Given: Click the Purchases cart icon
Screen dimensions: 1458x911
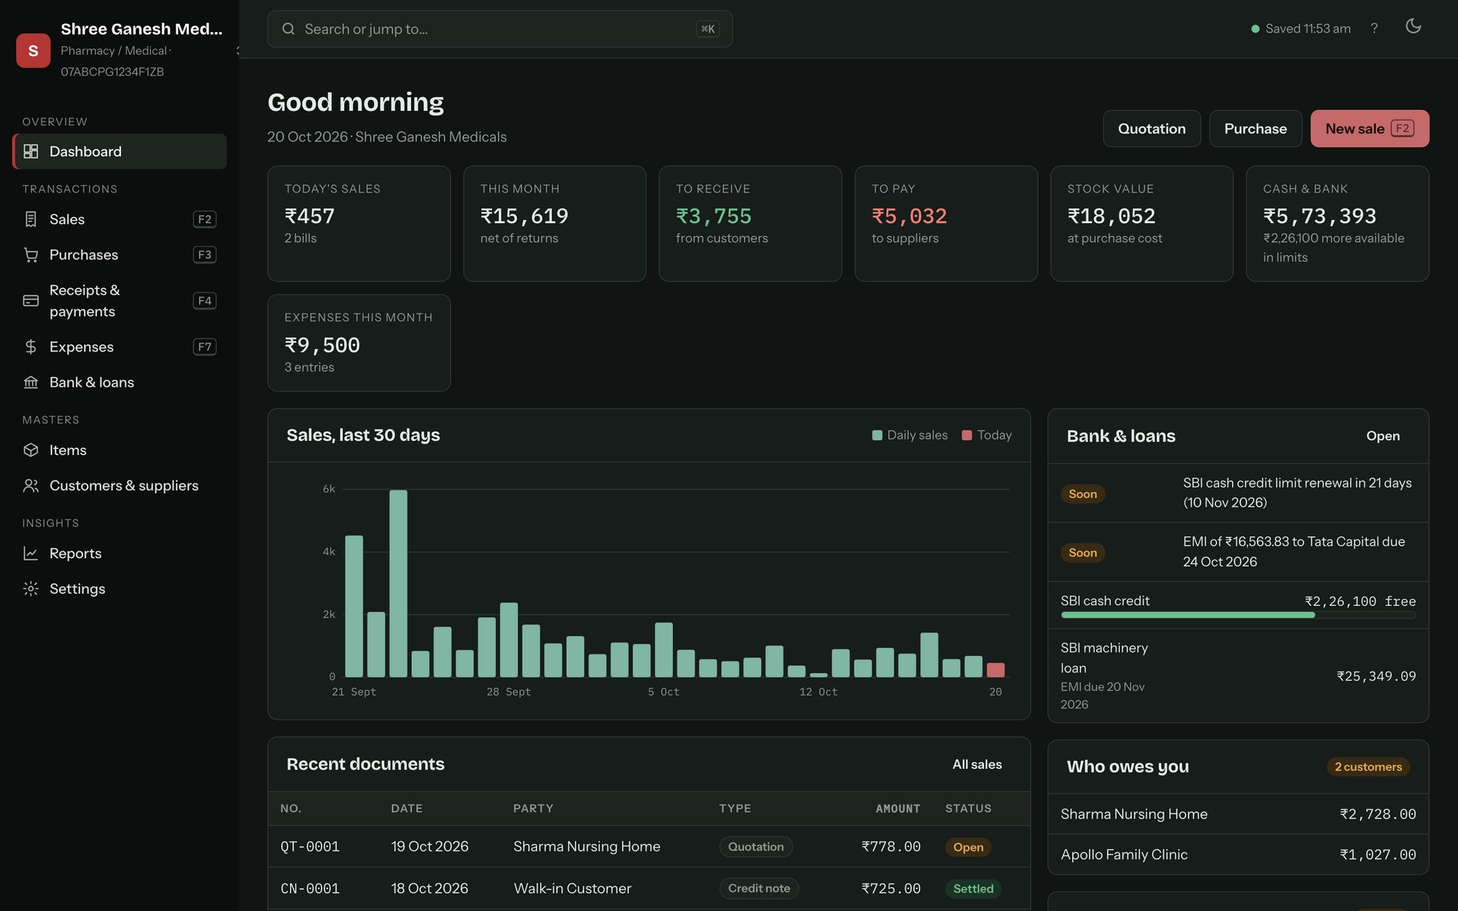Looking at the screenshot, I should click(31, 255).
